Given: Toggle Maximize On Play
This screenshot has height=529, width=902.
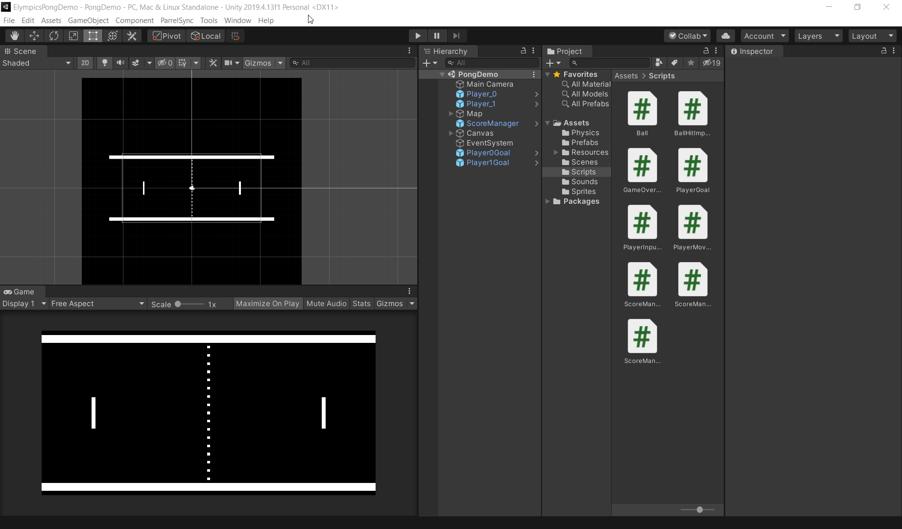Looking at the screenshot, I should [267, 304].
